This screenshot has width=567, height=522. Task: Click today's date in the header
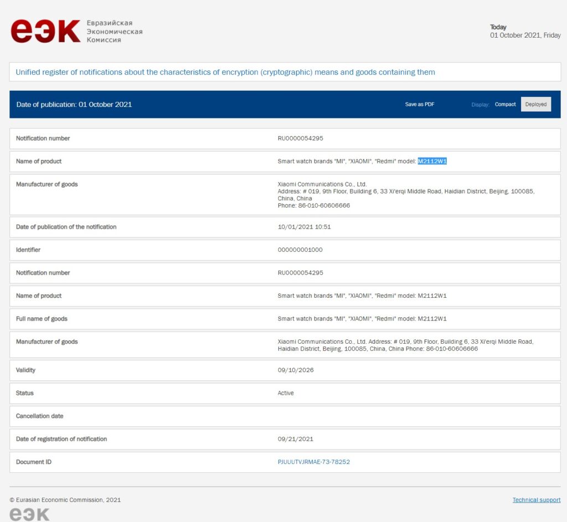coord(525,35)
